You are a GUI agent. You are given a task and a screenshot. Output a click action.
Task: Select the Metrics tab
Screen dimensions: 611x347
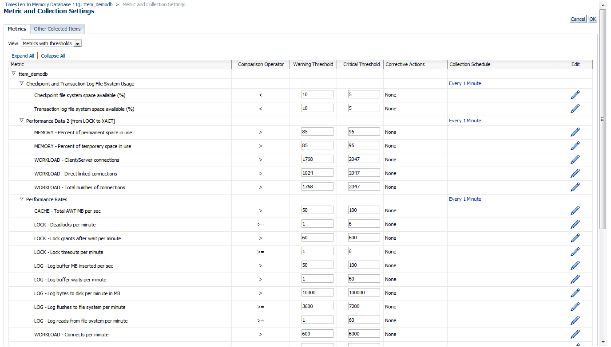pyautogui.click(x=17, y=29)
